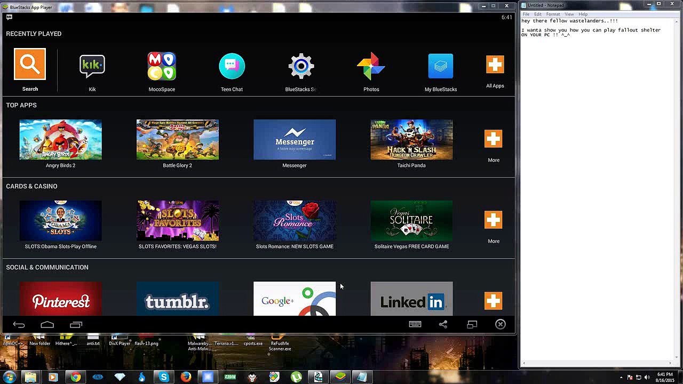Open BlueStacks Settings gear icon
This screenshot has width=683, height=384.
click(301, 66)
